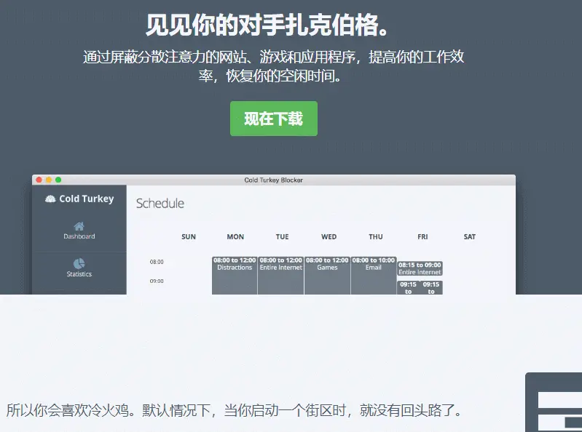Click the 08:00 time label
Screen dimensions: 582x432
click(157, 262)
